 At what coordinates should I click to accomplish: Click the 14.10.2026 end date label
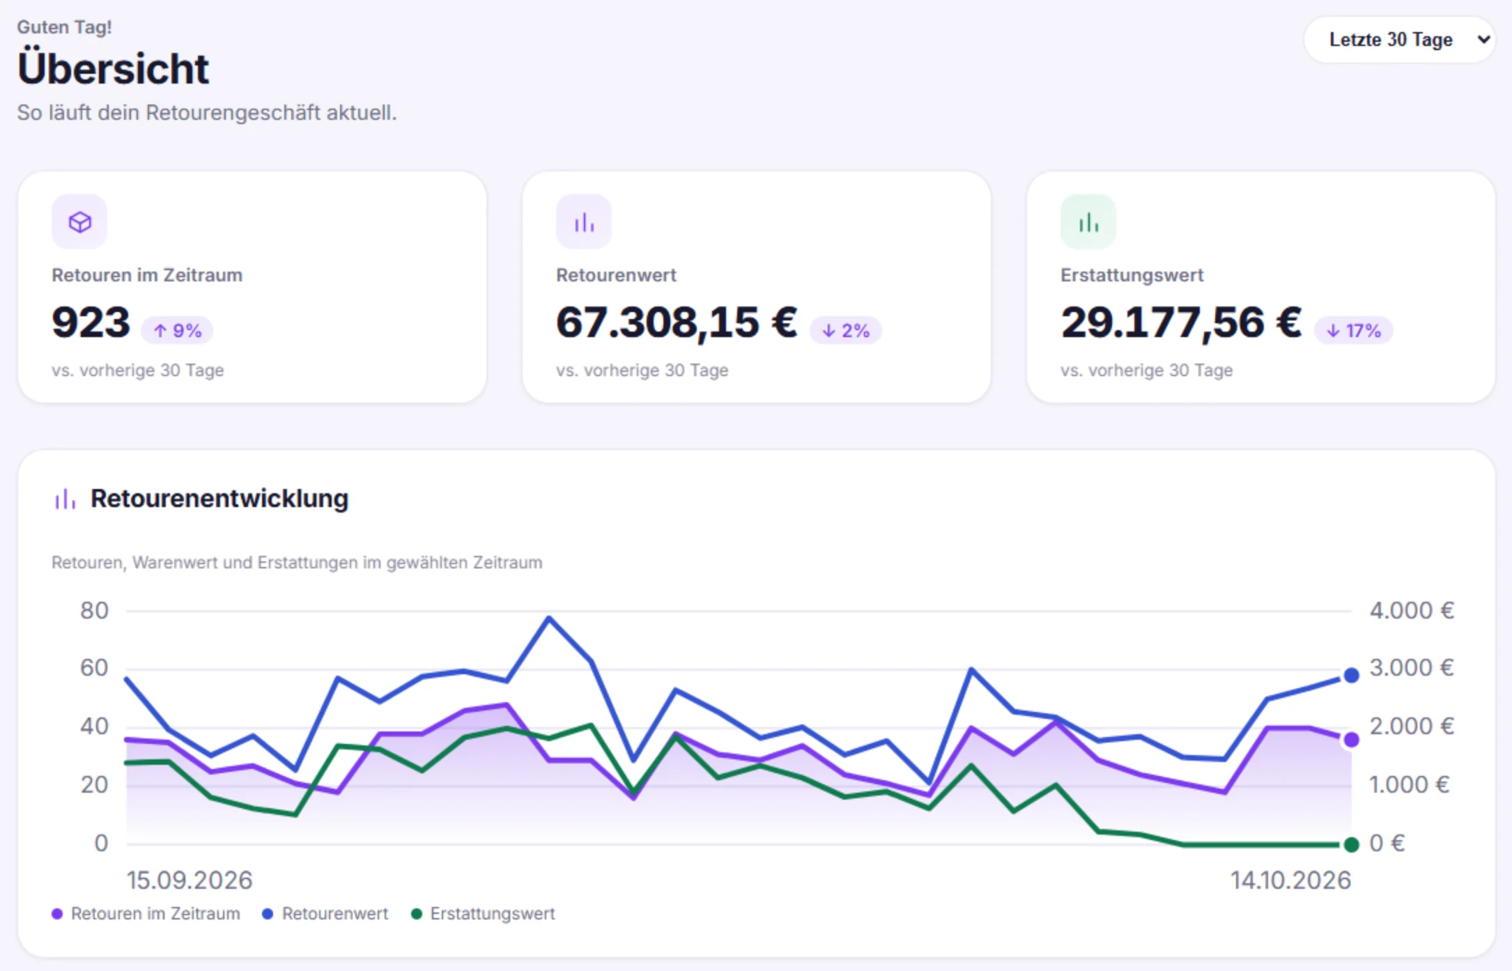1290,880
